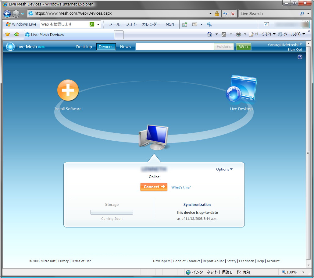Screen dimensions: 314x278
Task: Click the printer icon in command bar
Action: (x=238, y=34)
